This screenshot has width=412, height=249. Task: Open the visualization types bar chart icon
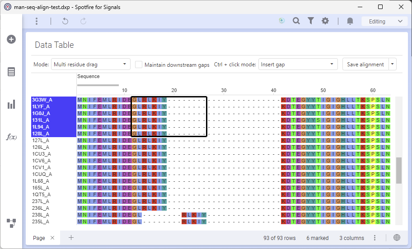pyautogui.click(x=11, y=105)
